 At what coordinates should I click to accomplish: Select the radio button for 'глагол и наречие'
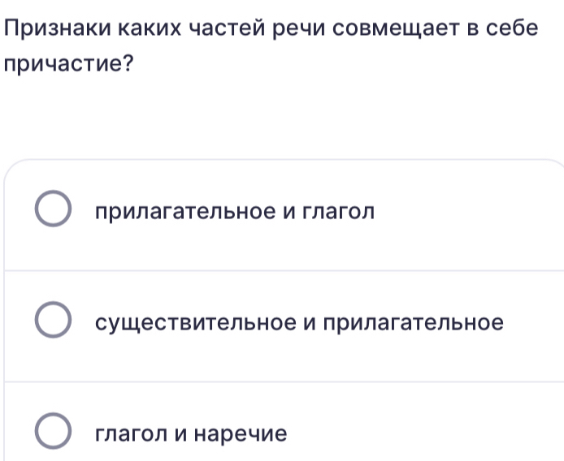coord(53,433)
